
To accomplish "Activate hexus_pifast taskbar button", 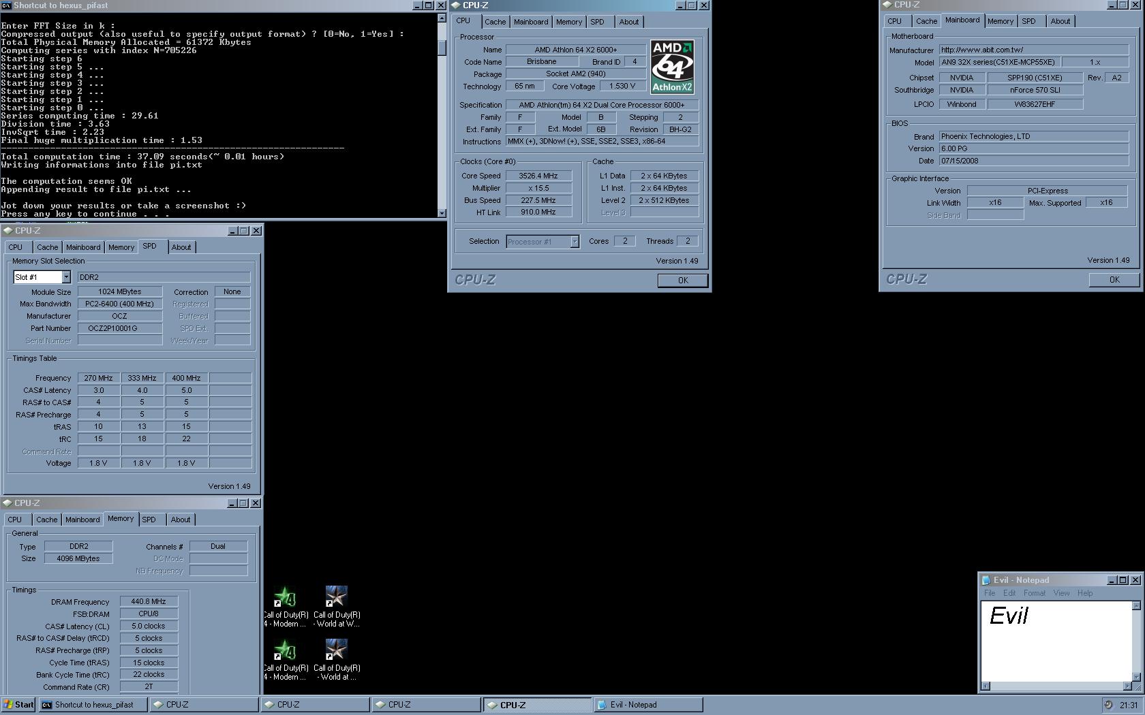I will (x=93, y=705).
